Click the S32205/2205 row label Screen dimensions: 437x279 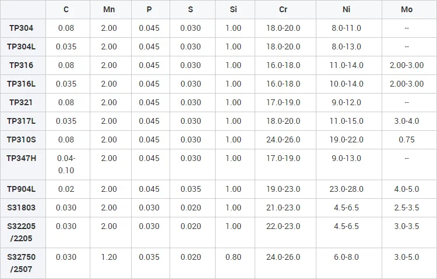(21, 232)
